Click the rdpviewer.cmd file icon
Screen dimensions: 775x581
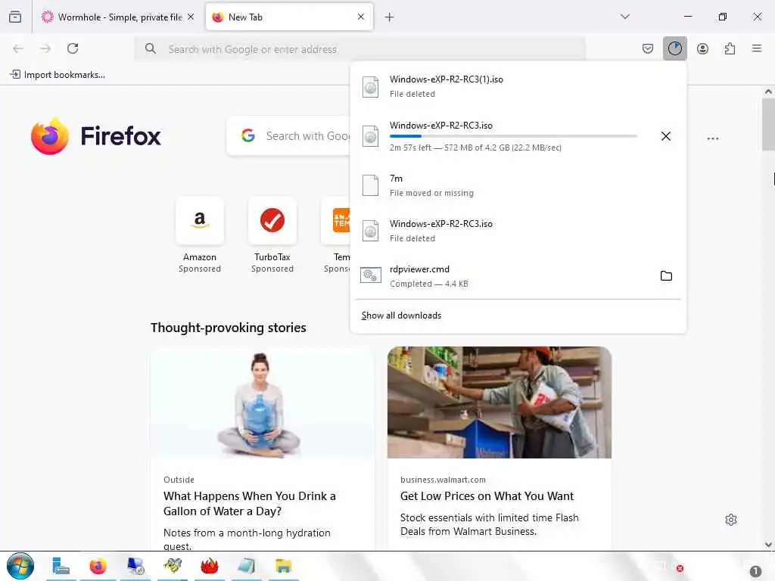pyautogui.click(x=371, y=275)
